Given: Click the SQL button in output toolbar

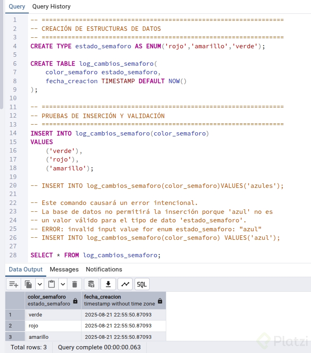Looking at the screenshot, I should (x=142, y=284).
